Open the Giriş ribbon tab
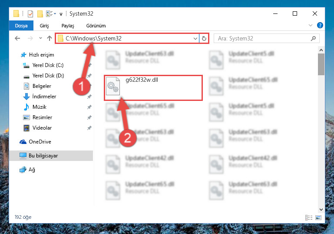The image size is (334, 234). 44,26
